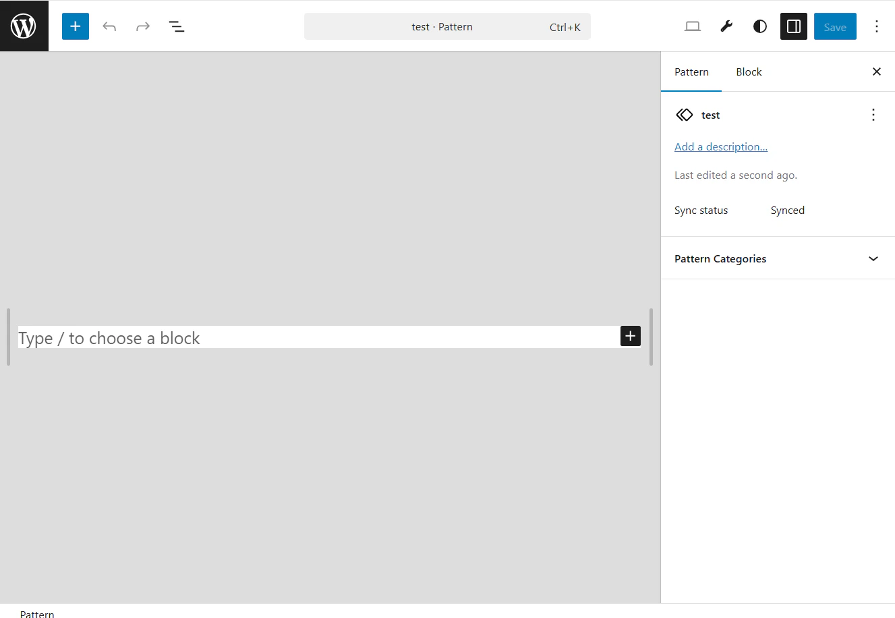Image resolution: width=895 pixels, height=618 pixels.
Task: Click the Add a description link
Action: pos(721,146)
